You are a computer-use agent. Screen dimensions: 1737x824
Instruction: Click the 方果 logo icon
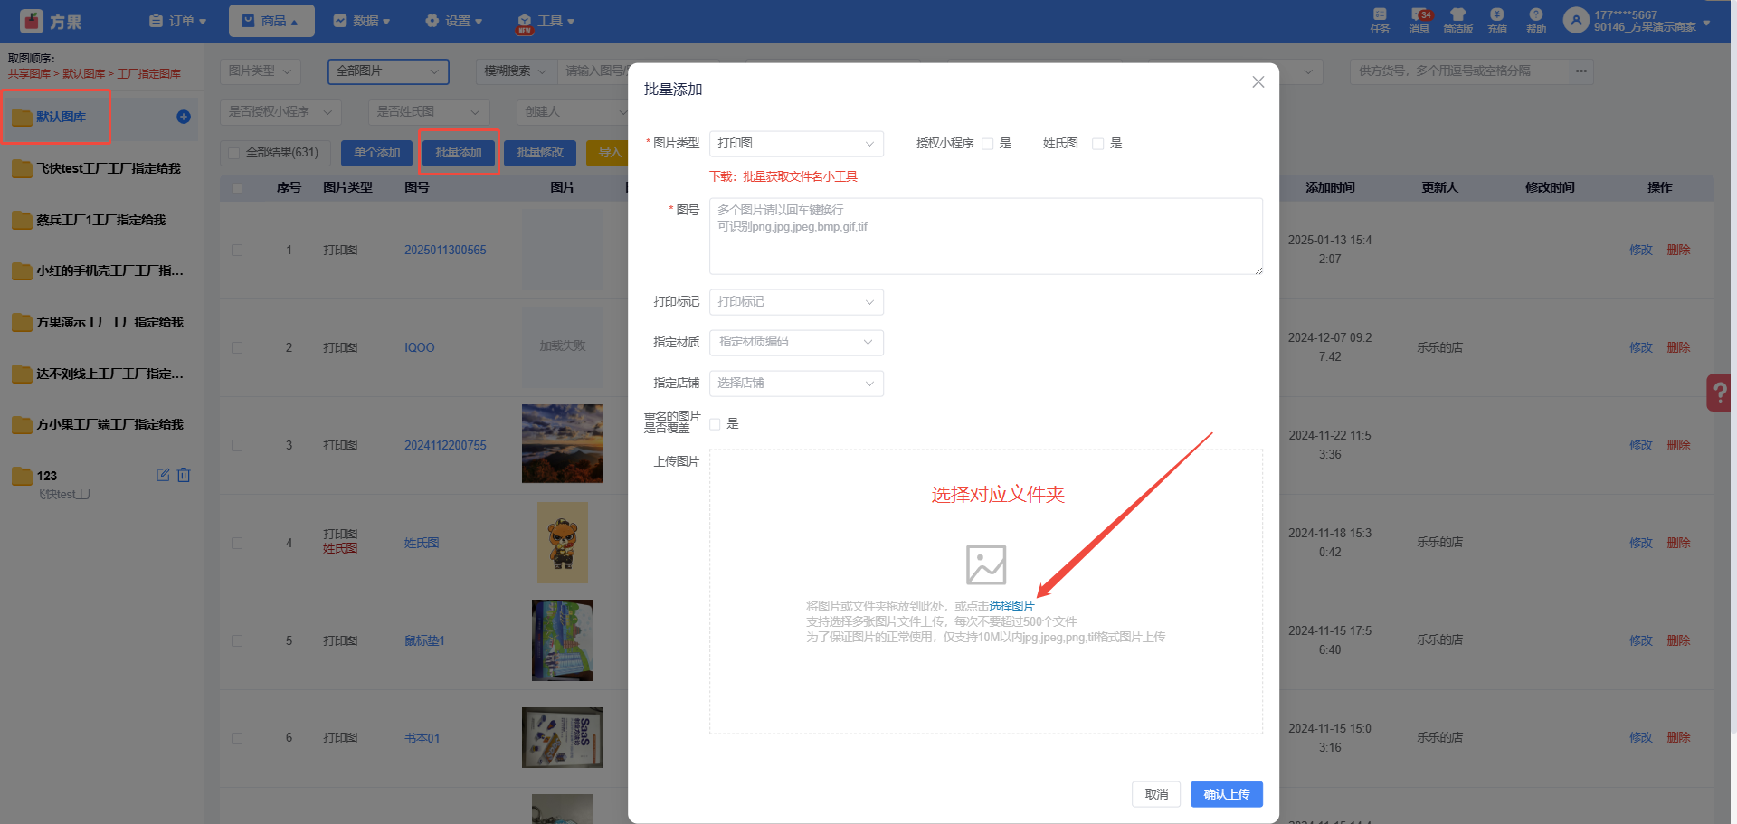tap(32, 21)
